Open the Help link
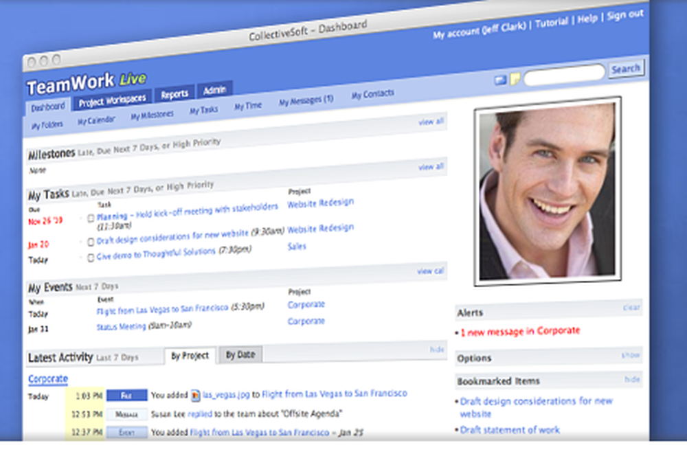Image resolution: width=687 pixels, height=454 pixels. pos(587,19)
